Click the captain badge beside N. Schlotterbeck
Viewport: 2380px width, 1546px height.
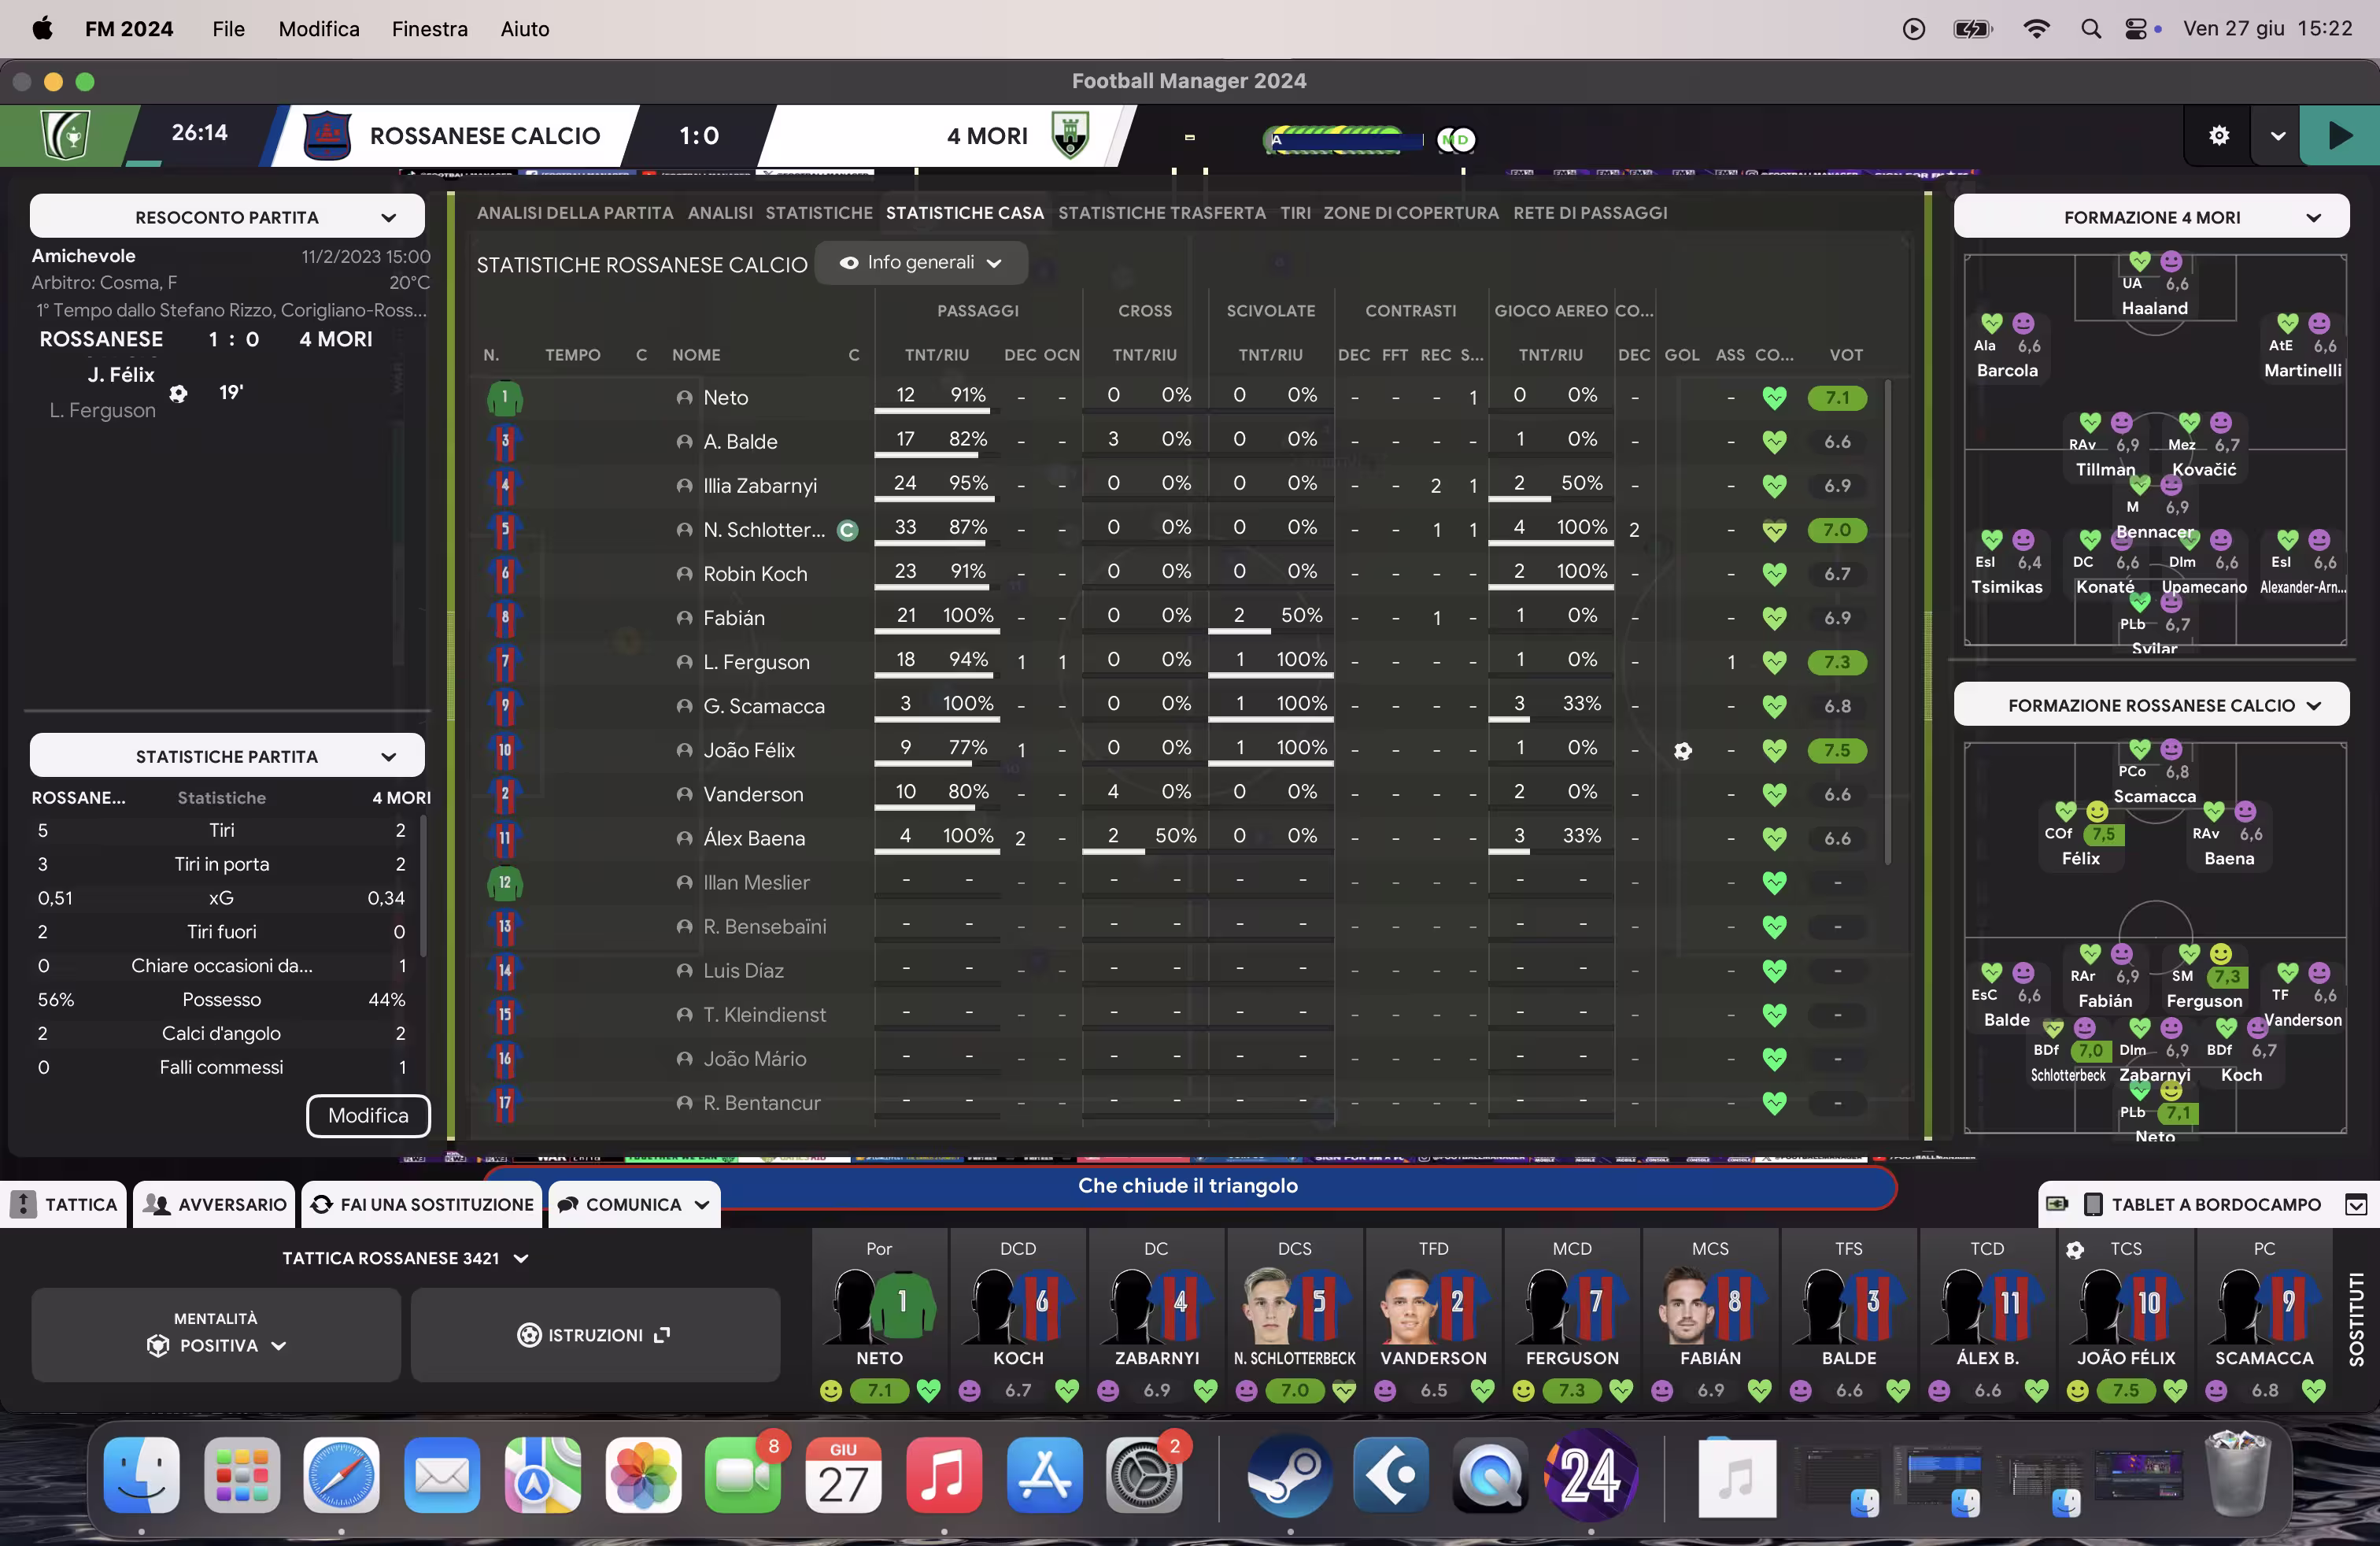coord(847,530)
